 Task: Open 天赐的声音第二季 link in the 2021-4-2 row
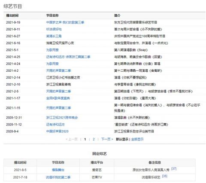tap(58, 70)
